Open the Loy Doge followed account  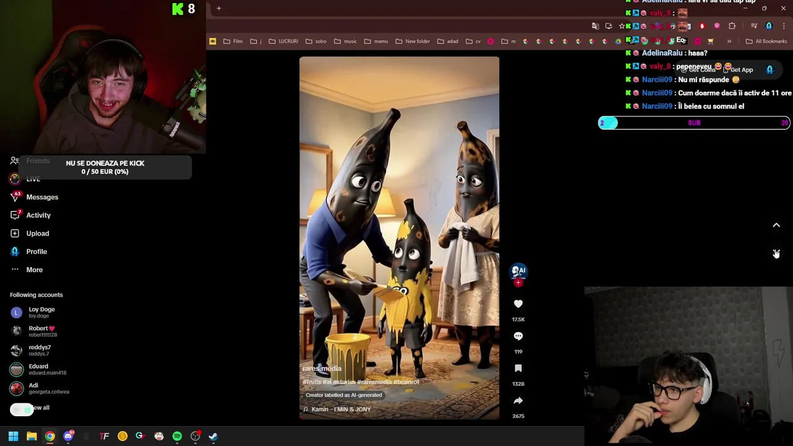tap(41, 312)
